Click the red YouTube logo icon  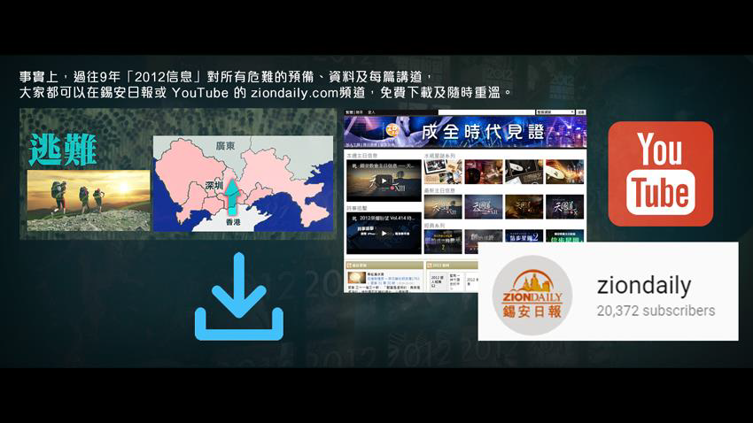click(660, 173)
